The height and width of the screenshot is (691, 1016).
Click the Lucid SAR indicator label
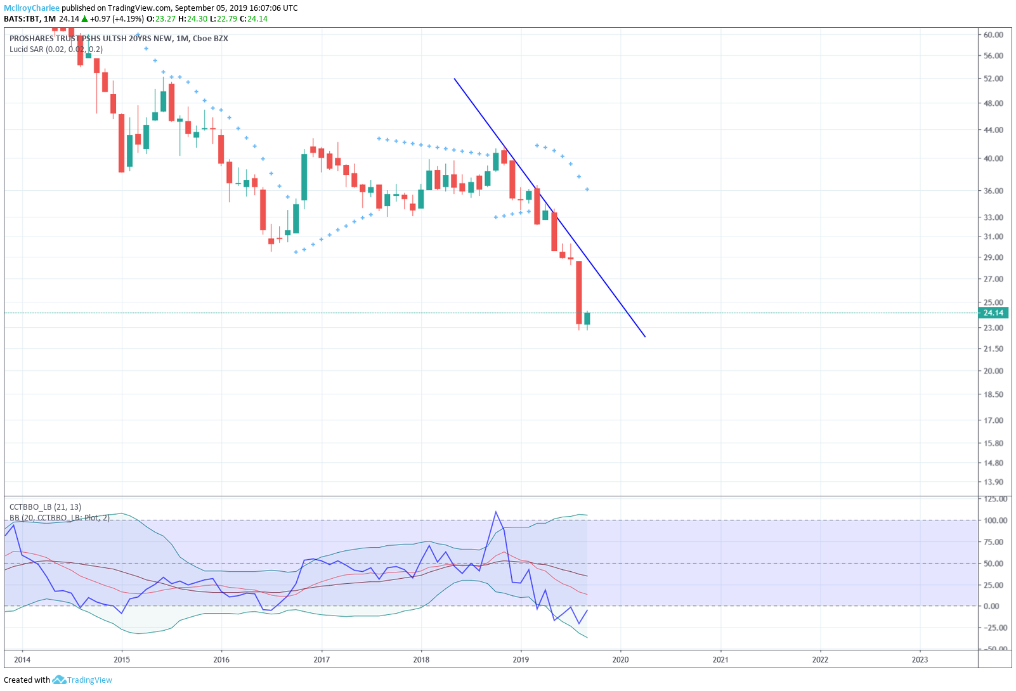click(x=56, y=49)
